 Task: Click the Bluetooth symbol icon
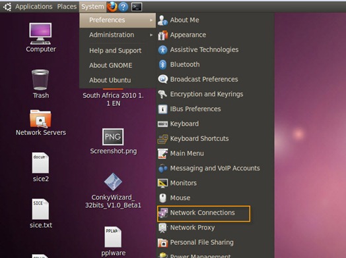click(163, 64)
